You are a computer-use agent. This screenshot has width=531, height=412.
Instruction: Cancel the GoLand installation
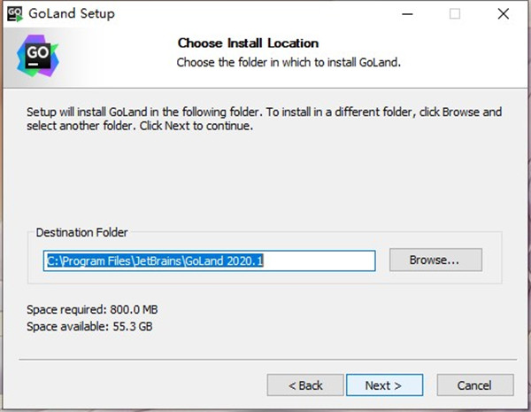click(475, 385)
